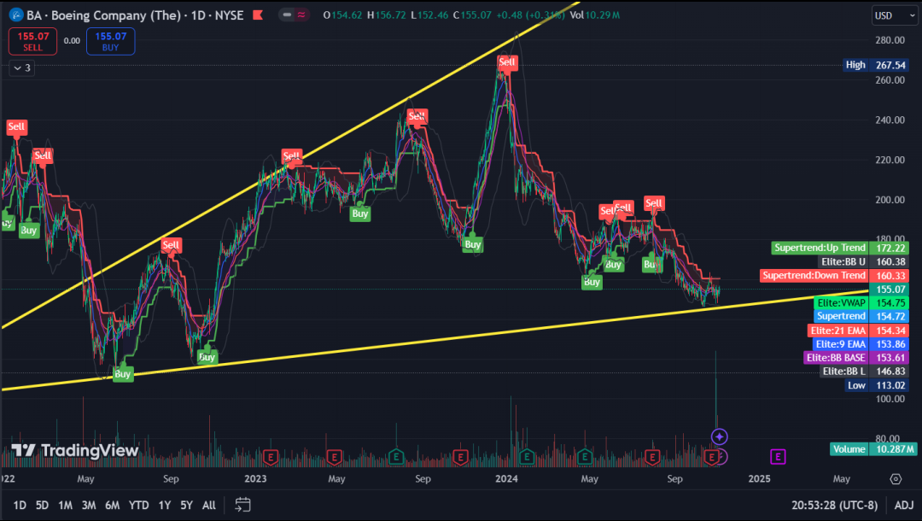Click the current 155.07 last price label on the scale
922x521 pixels.
point(890,290)
